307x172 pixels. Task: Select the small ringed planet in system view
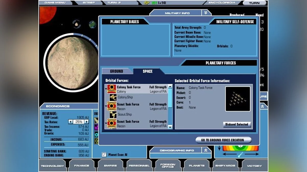tap(76, 24)
